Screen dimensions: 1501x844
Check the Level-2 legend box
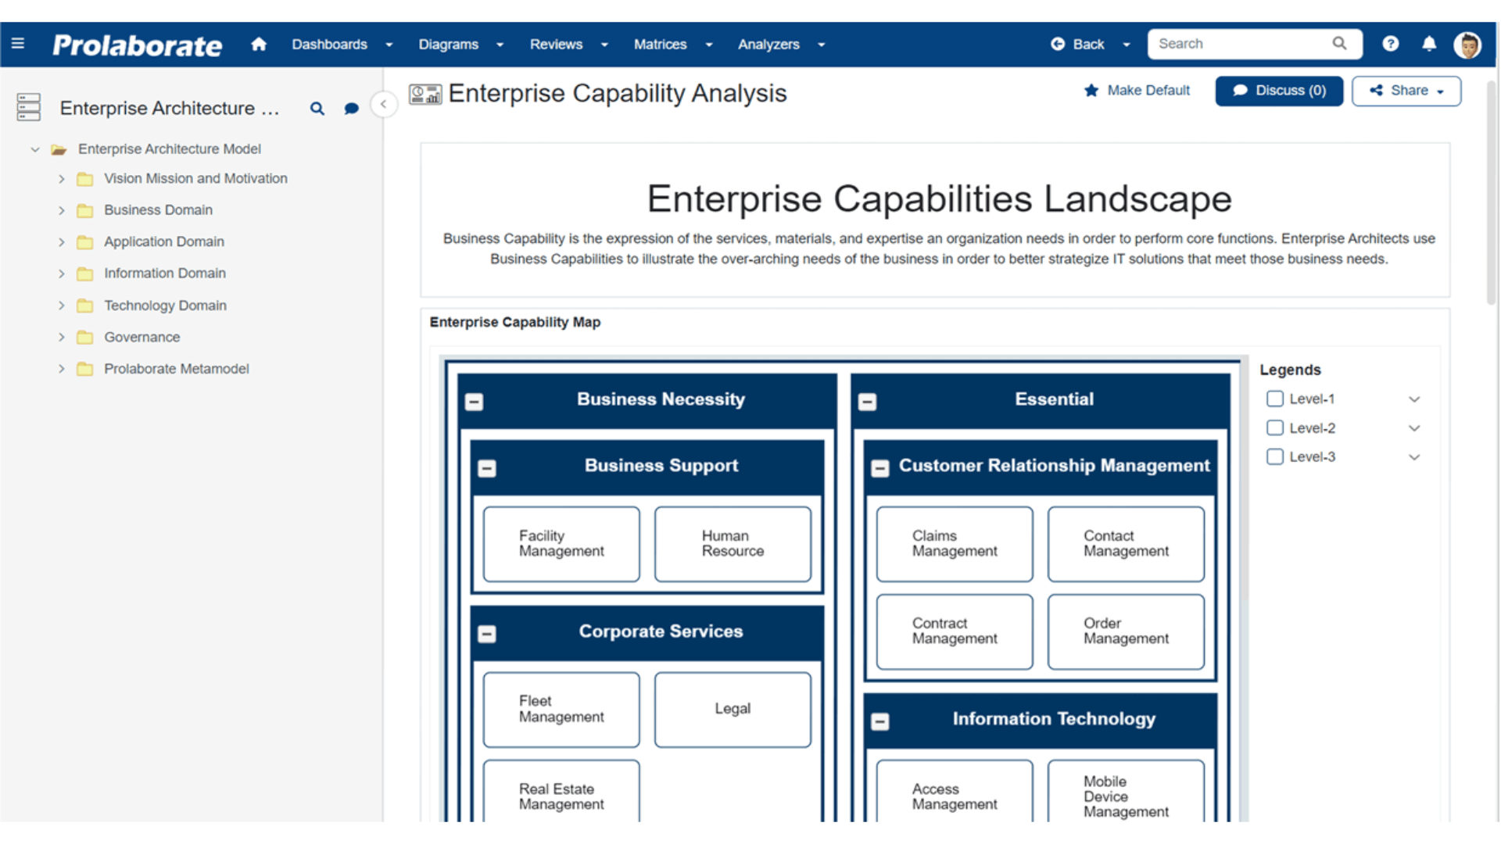(x=1274, y=427)
